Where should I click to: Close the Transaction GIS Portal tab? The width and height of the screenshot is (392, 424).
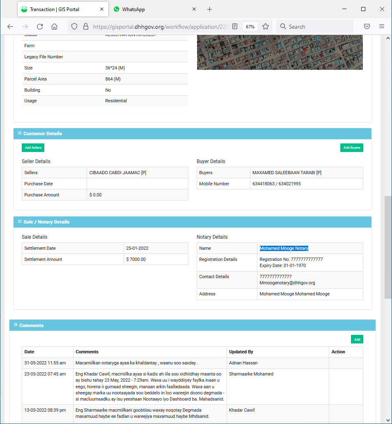coord(102,9)
